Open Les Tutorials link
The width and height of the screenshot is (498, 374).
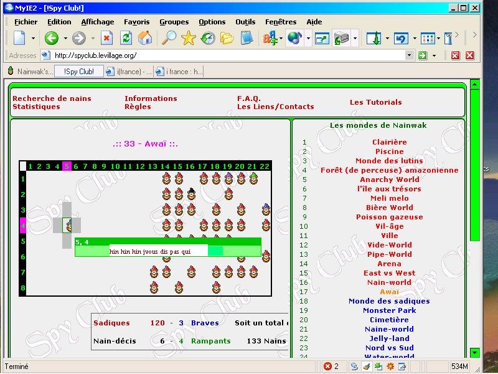tap(376, 102)
